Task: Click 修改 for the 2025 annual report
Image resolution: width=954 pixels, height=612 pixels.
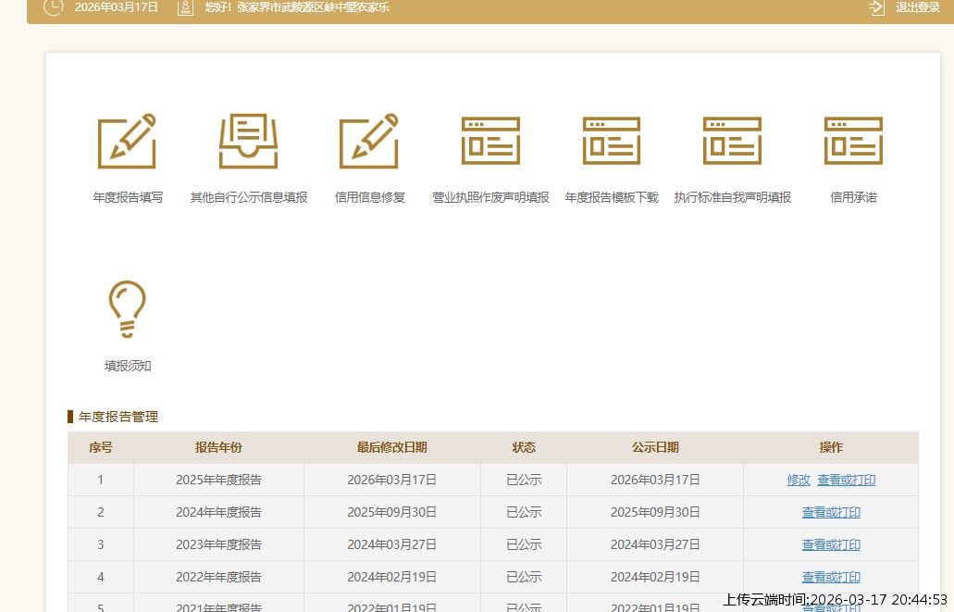Action: point(799,480)
